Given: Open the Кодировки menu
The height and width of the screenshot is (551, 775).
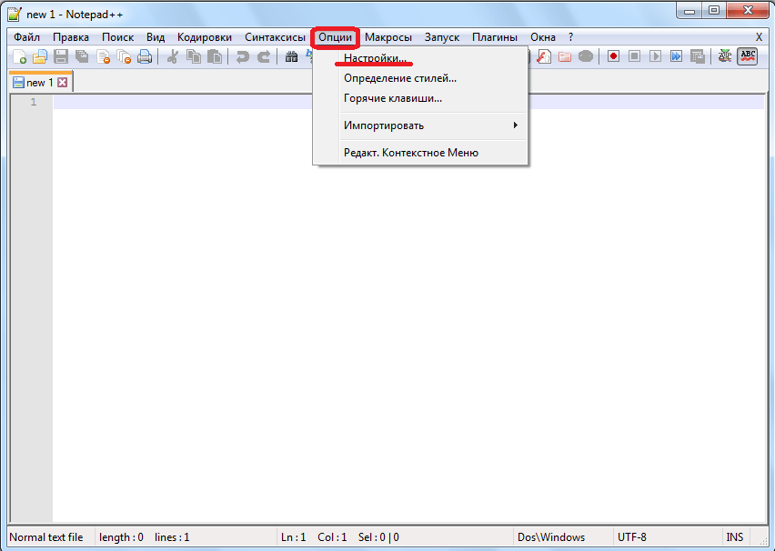Looking at the screenshot, I should [205, 37].
